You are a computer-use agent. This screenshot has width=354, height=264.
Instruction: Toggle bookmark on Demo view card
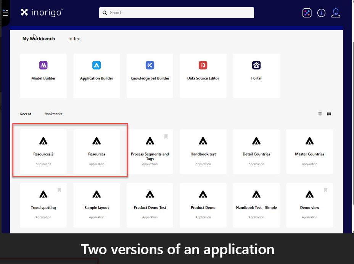coord(325,190)
